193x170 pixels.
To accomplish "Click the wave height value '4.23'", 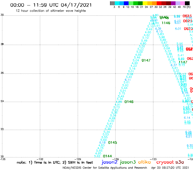I will pyautogui.click(x=134, y=66).
